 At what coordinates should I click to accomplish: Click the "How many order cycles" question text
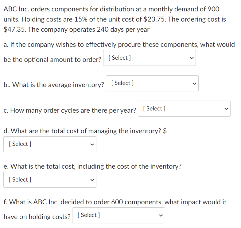70,110
